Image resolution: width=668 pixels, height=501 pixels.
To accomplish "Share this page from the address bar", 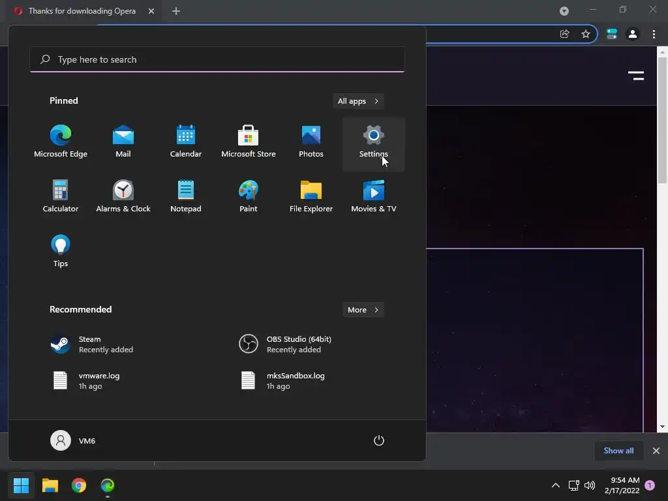I will coord(564,34).
